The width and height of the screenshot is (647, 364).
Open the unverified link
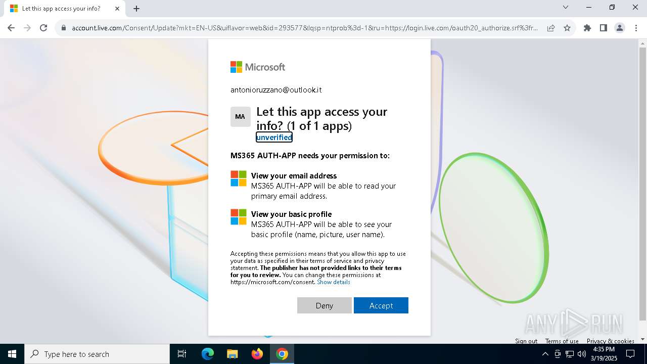[274, 138]
